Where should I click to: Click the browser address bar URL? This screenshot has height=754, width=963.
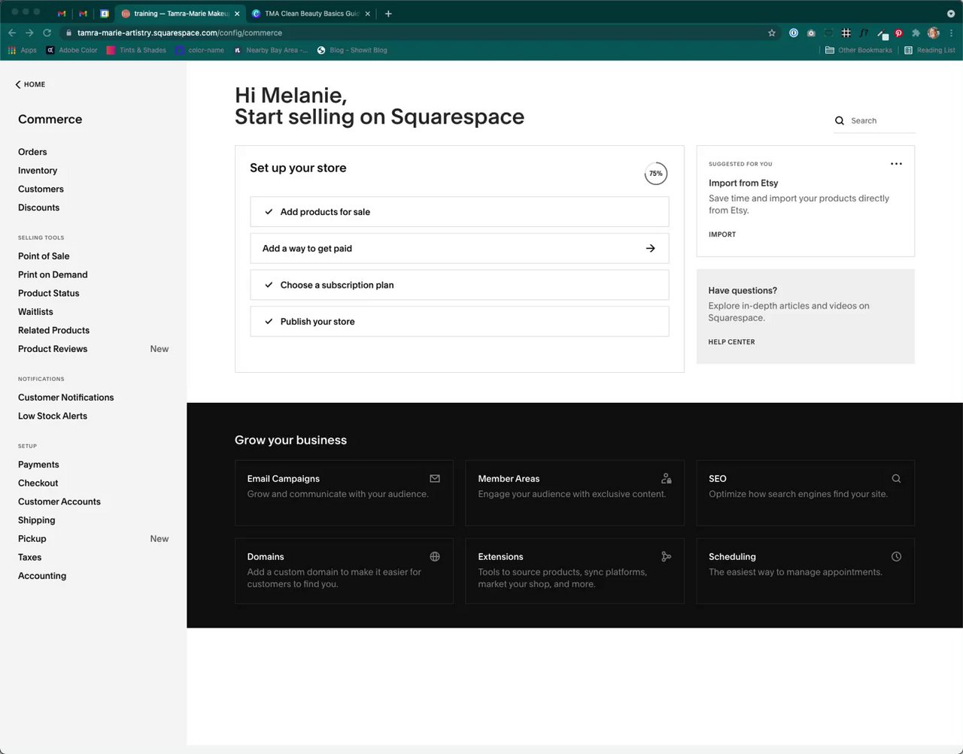pos(180,33)
